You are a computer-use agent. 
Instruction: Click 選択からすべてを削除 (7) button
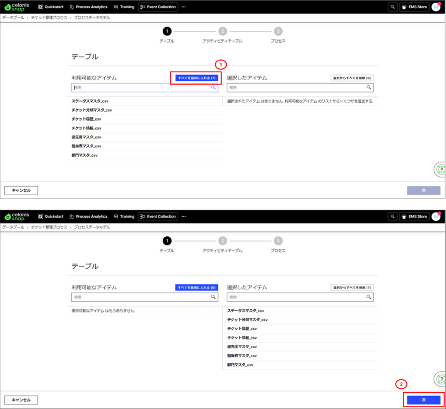coord(352,288)
